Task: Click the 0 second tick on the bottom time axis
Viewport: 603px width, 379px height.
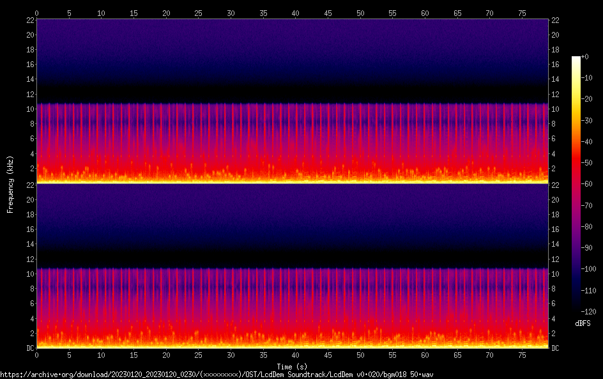Action: [x=37, y=354]
